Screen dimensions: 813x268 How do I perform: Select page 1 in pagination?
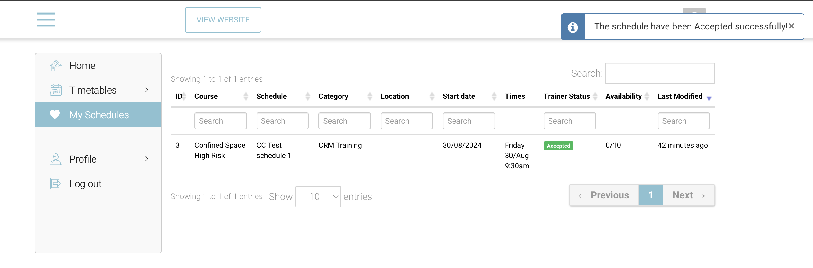651,195
